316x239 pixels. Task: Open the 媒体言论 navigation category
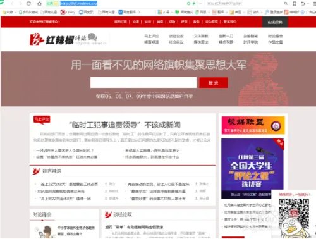pyautogui.click(x=201, y=42)
